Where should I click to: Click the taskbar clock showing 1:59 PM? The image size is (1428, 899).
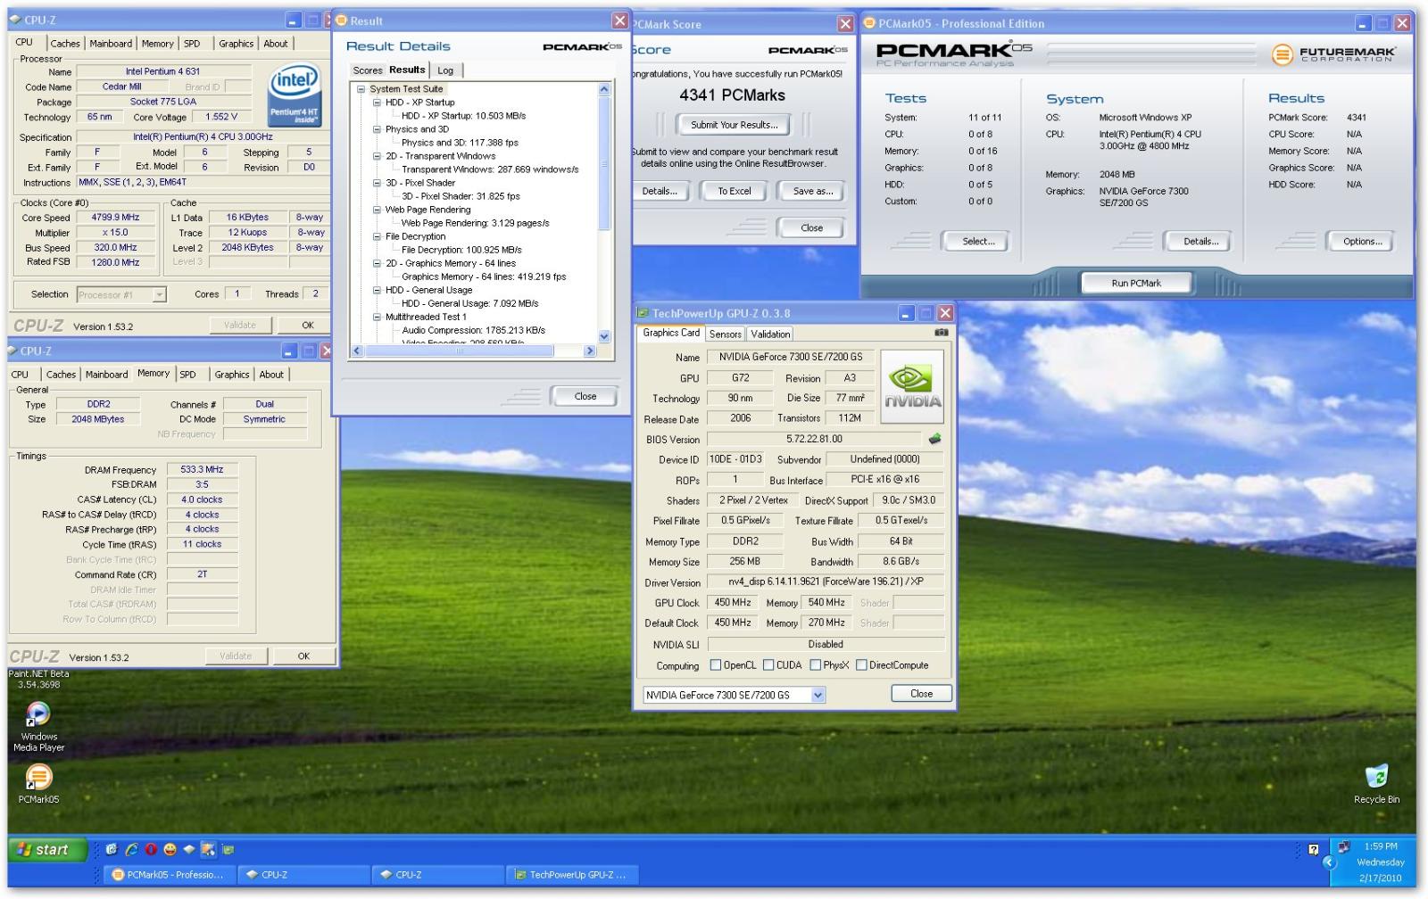pos(1381,846)
